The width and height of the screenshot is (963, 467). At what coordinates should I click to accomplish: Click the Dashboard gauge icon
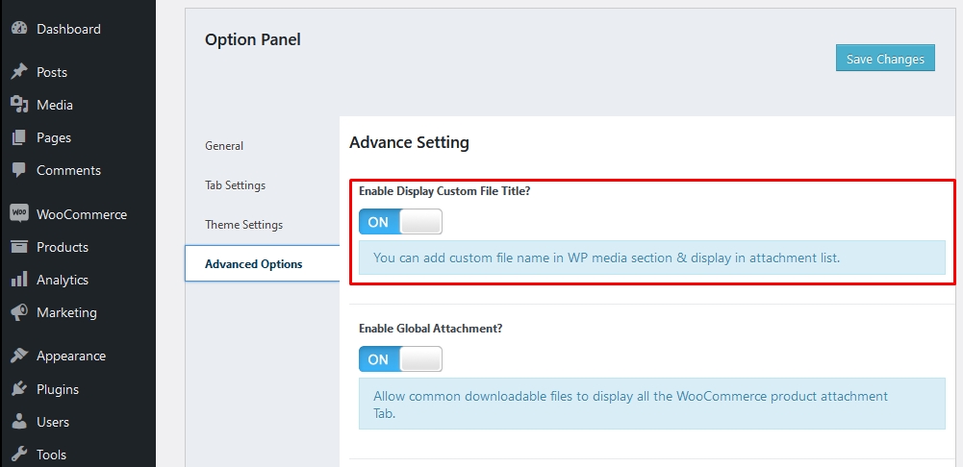tap(19, 29)
